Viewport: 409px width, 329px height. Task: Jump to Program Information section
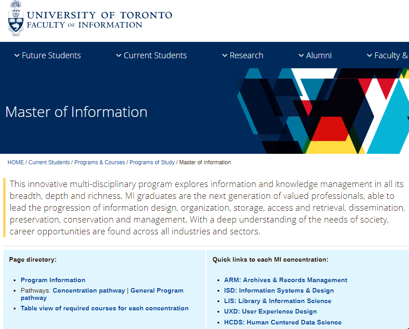pos(53,280)
